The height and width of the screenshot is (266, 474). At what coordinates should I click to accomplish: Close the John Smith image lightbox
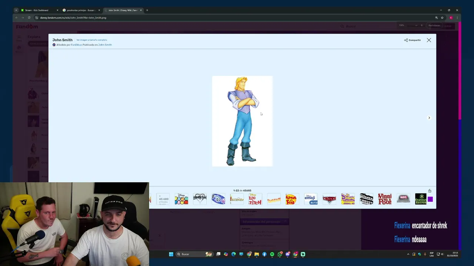click(429, 40)
